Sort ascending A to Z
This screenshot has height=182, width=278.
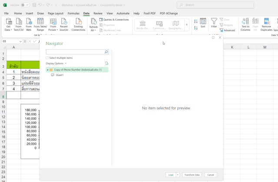196,21
